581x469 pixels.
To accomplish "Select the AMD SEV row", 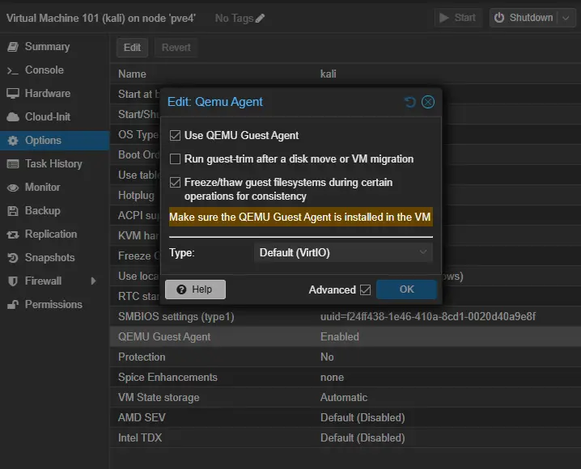I will [x=346, y=417].
